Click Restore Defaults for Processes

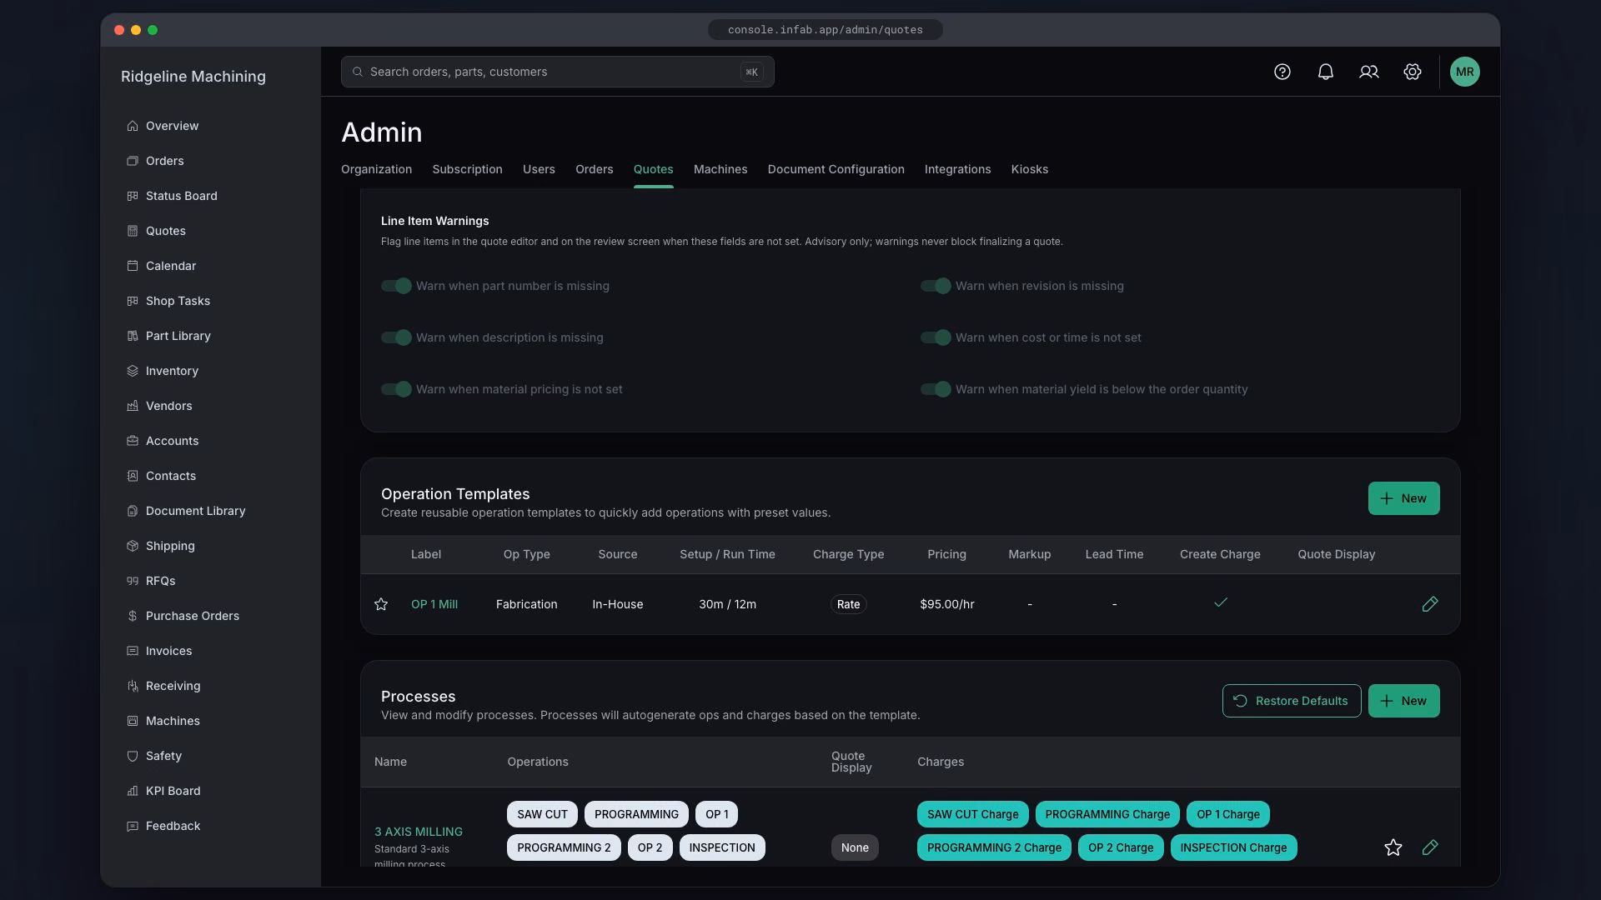click(1292, 701)
